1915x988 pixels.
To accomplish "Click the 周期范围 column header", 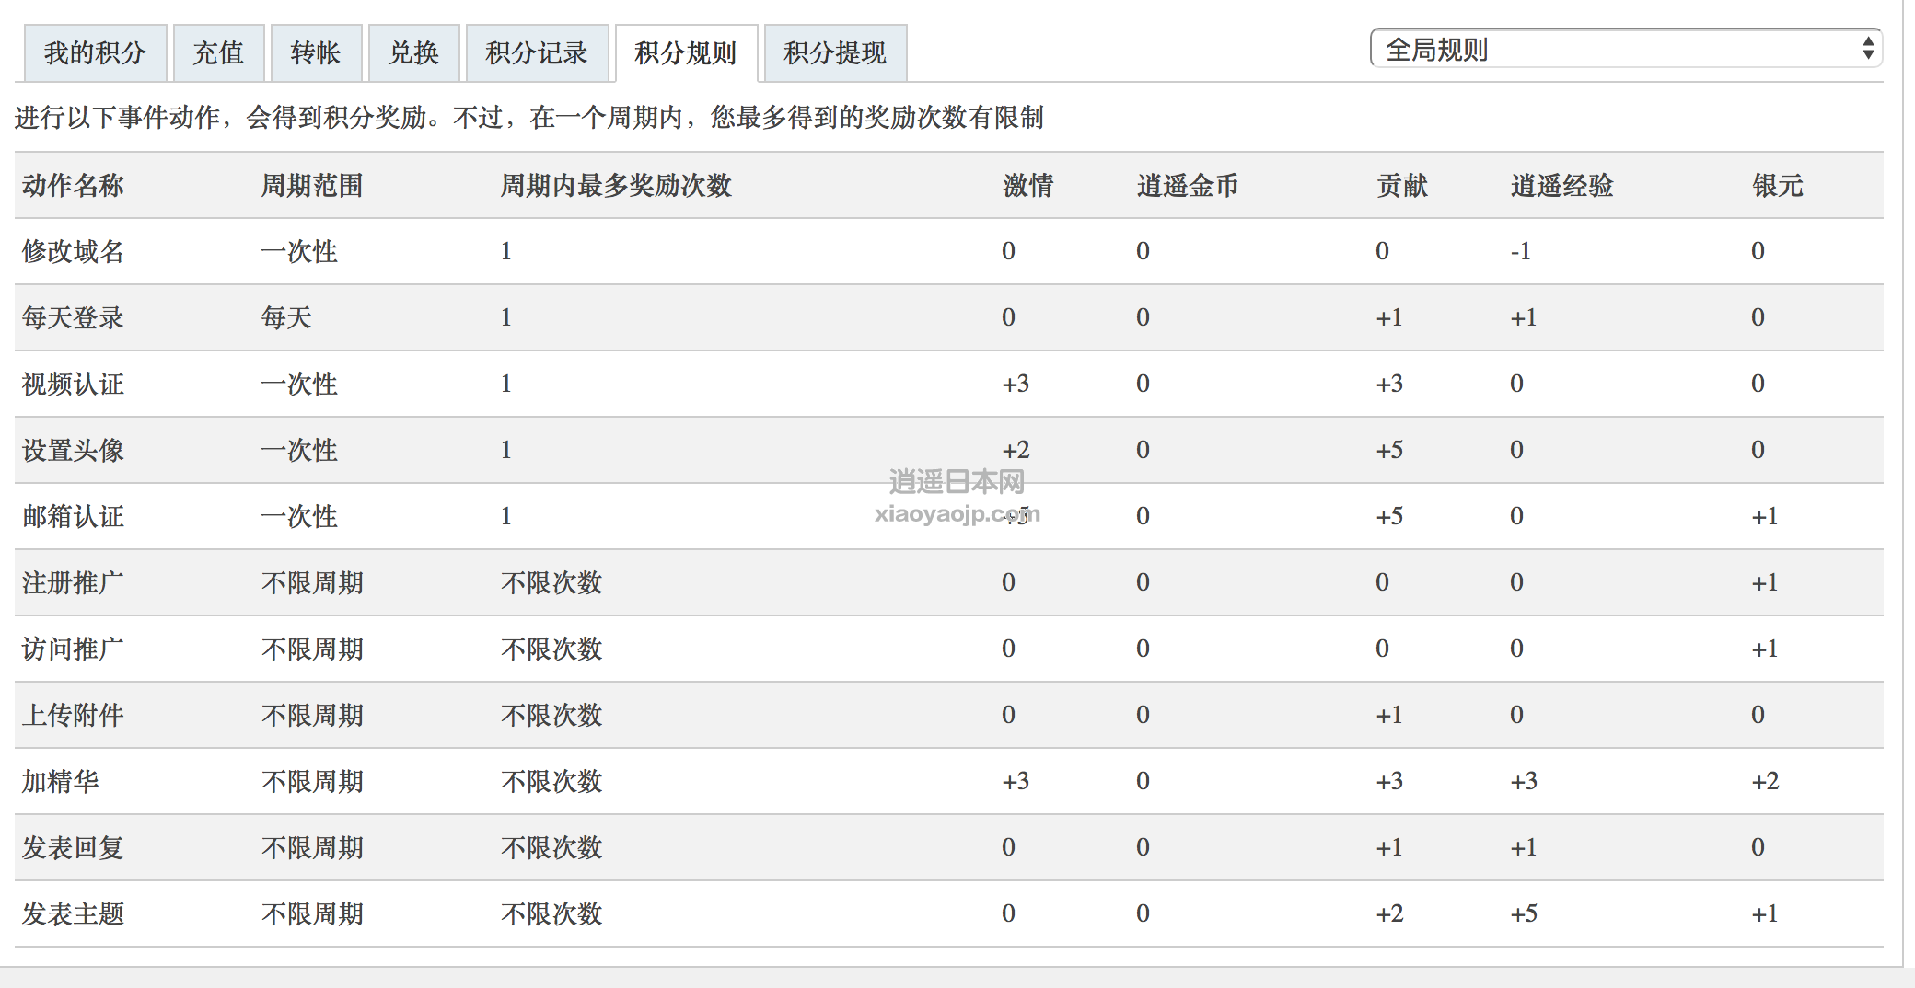I will tap(312, 186).
